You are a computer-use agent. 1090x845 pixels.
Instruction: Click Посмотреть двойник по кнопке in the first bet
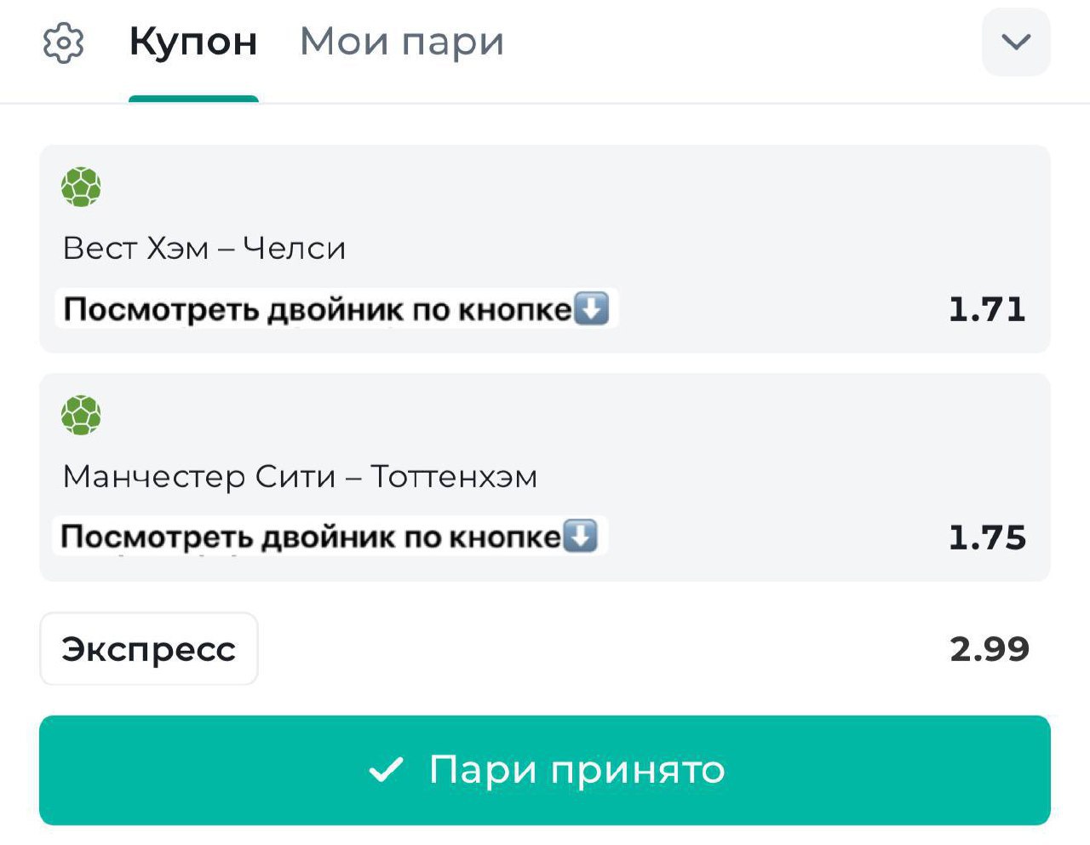pyautogui.click(x=317, y=309)
